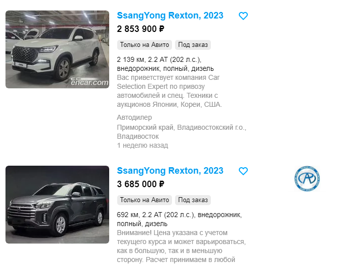351x269 pixels.
Task: Add the 3 685 000 ₽ Rexton to favorites
Action: [x=243, y=171]
